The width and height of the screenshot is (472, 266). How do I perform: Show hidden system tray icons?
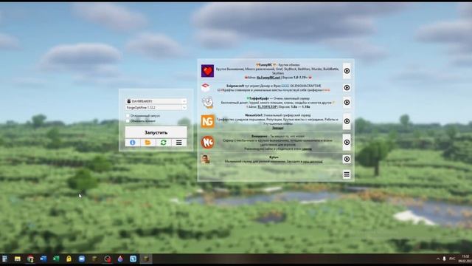tap(438, 259)
